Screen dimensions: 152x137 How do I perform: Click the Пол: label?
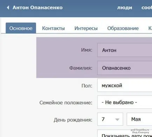tap(87, 86)
